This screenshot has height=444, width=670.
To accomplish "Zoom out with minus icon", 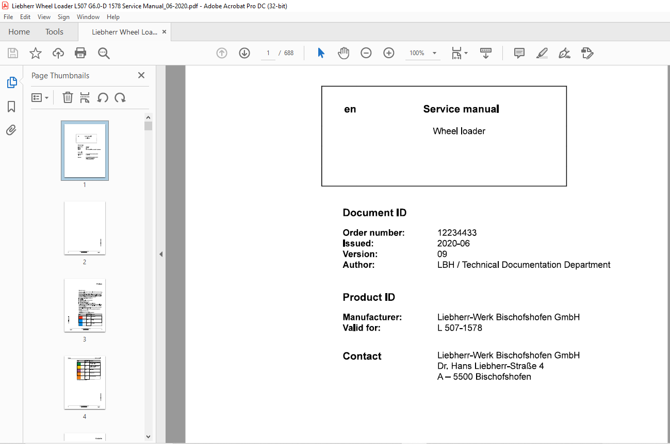I will (x=366, y=53).
